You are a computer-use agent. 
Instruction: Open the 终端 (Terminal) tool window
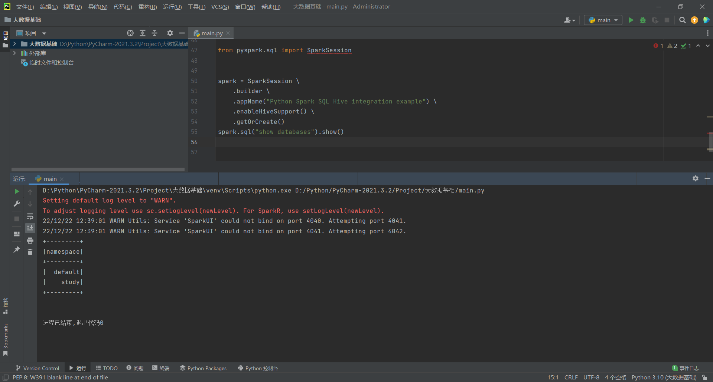[x=161, y=368]
